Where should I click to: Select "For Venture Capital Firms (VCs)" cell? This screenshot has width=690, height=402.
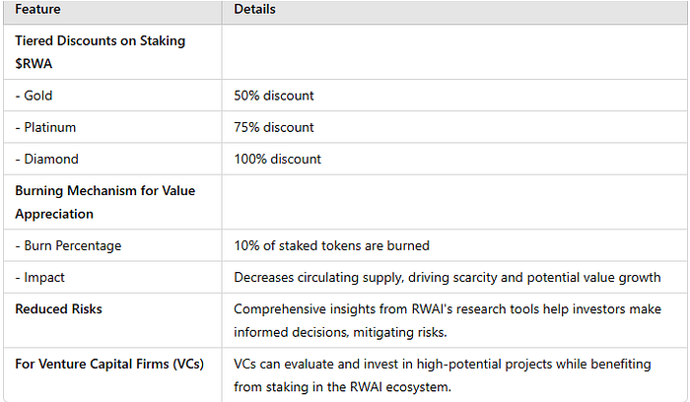(109, 364)
